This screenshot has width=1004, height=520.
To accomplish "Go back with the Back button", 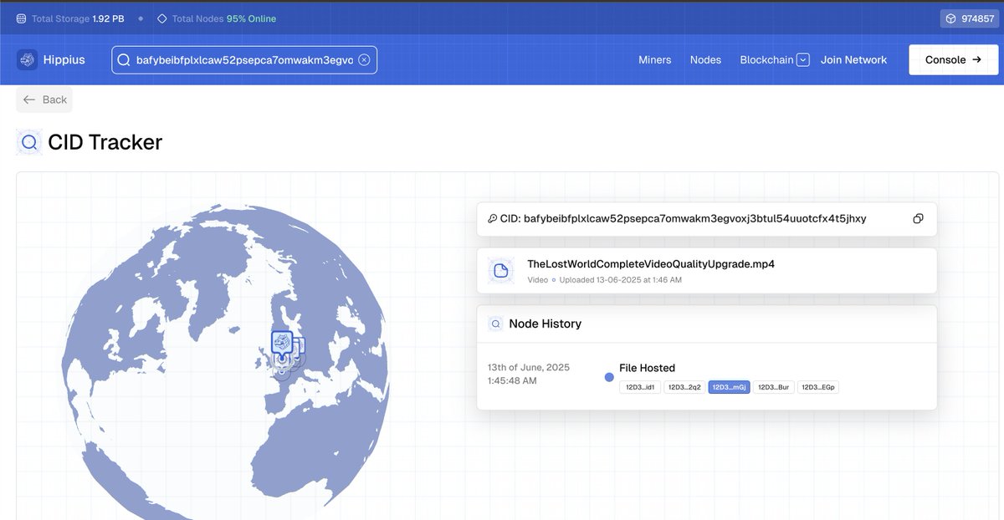I will [x=44, y=99].
